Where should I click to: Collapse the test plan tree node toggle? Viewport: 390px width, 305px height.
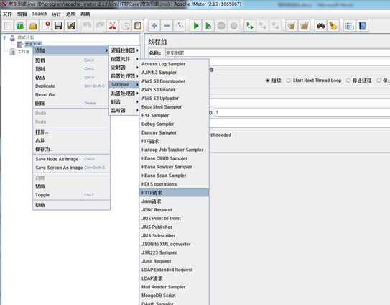point(4,37)
